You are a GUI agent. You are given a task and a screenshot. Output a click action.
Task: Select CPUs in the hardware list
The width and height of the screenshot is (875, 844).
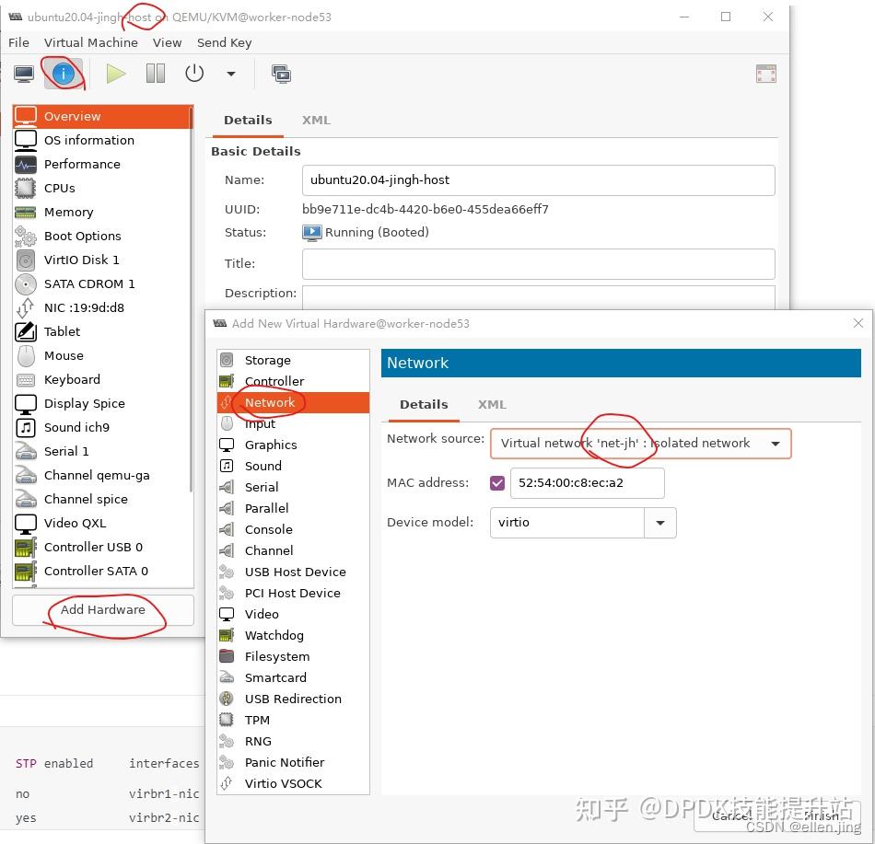point(101,189)
